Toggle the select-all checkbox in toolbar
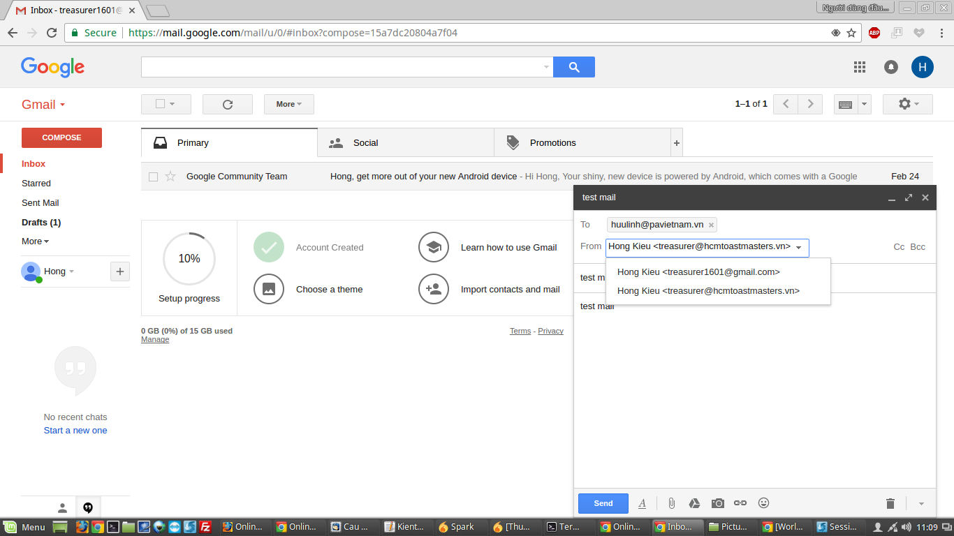Image resolution: width=954 pixels, height=536 pixels. [160, 104]
